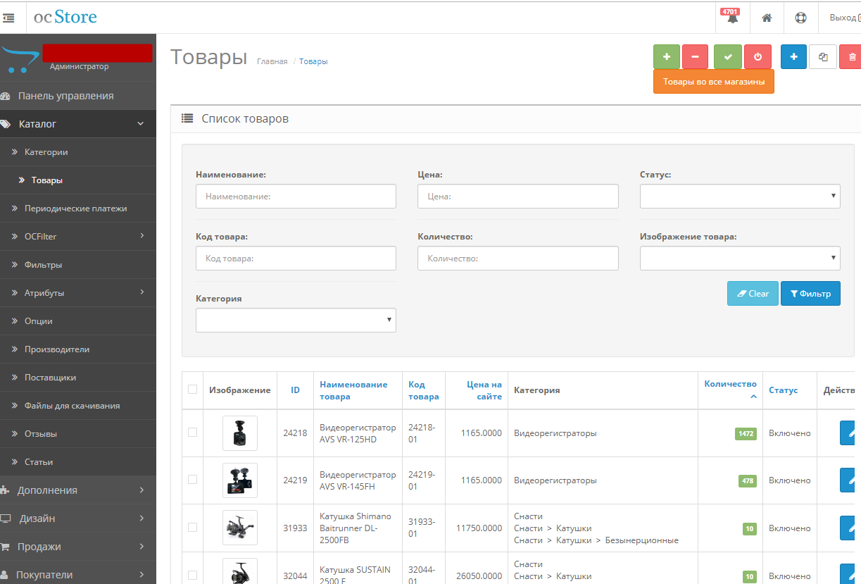Copy selected products icon button
Viewport: 861px width, 584px height.
tap(823, 57)
